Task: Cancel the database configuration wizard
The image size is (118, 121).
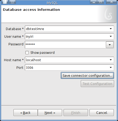Action: 102,113
